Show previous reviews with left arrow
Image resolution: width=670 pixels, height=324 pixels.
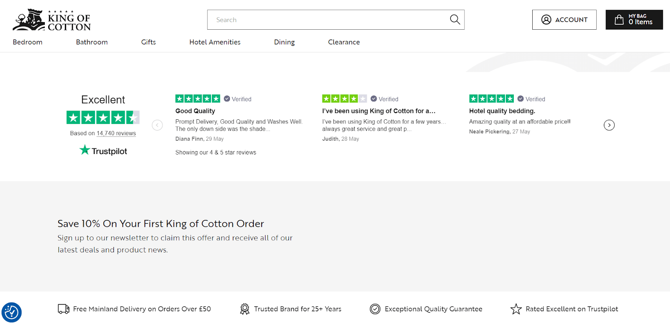click(157, 125)
